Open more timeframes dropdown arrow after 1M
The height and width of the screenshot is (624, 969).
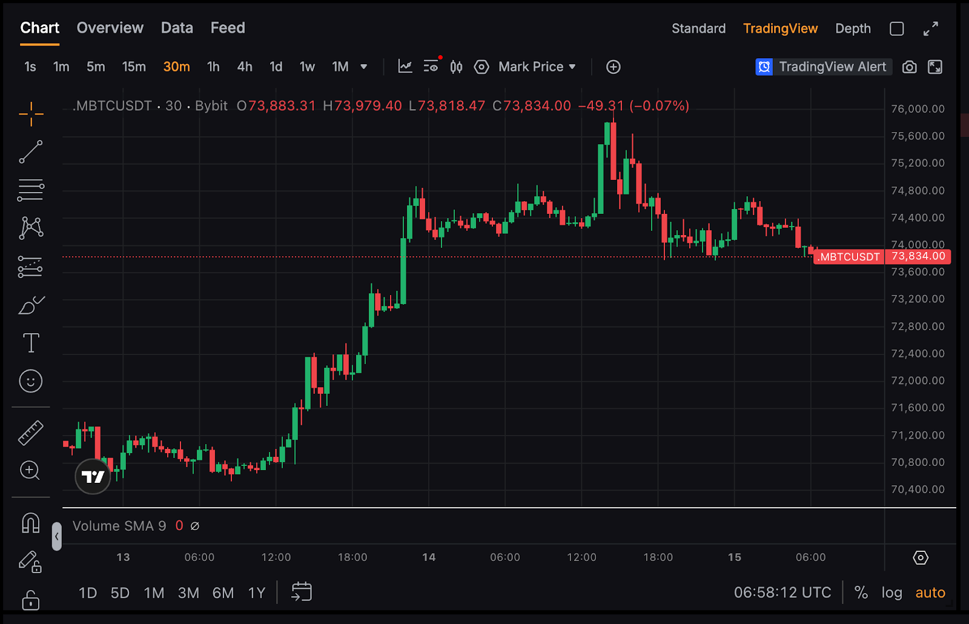pos(364,67)
